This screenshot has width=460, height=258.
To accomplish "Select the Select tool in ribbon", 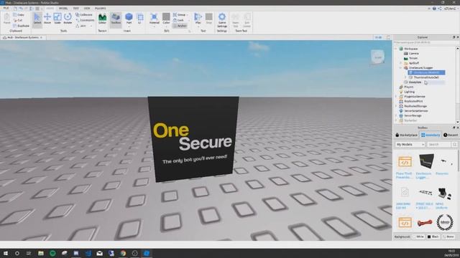I will coord(37,19).
